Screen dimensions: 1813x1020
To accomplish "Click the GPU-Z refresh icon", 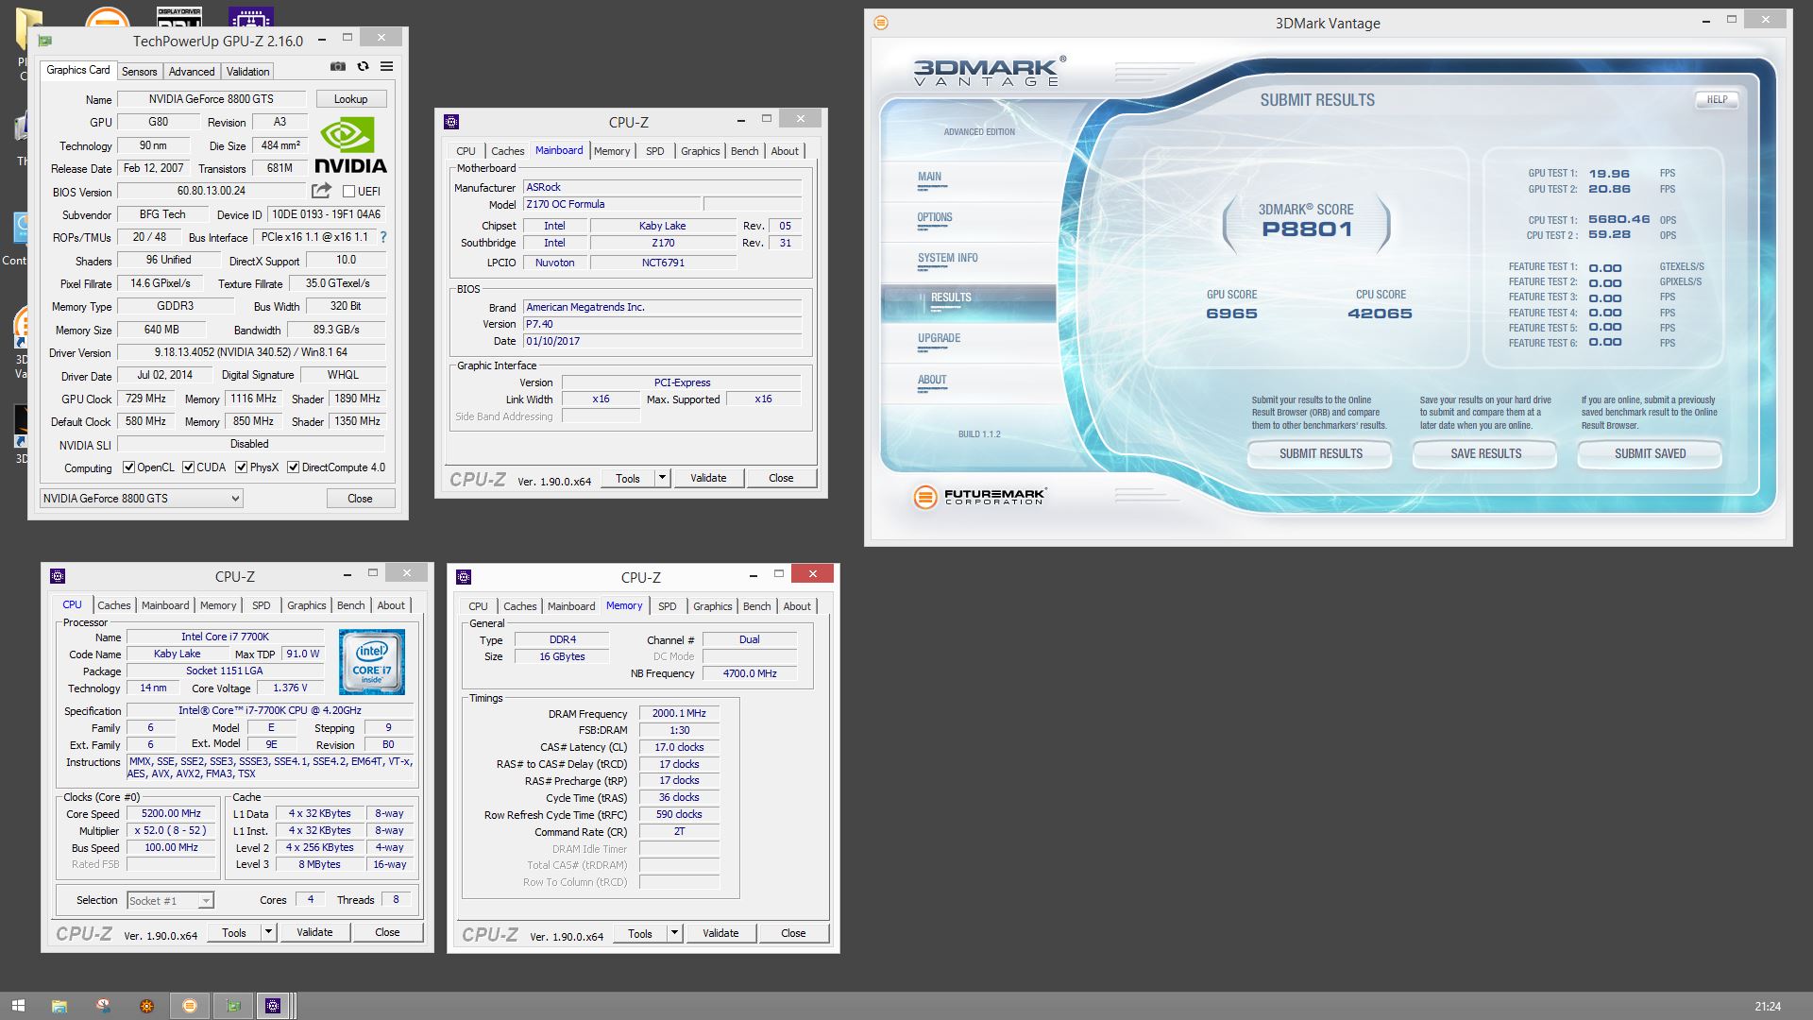I will point(363,66).
